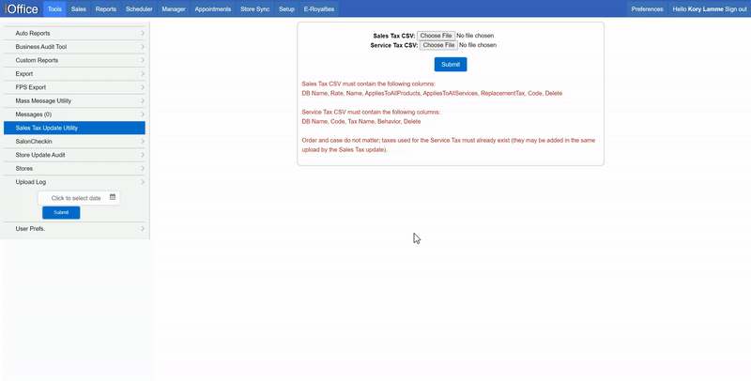Expand the Export chevron
This screenshot has width=751, height=381.
pyautogui.click(x=143, y=73)
